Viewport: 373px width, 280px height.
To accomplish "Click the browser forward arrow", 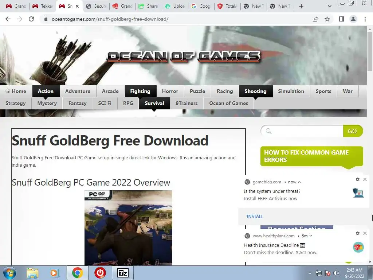I will [20, 19].
